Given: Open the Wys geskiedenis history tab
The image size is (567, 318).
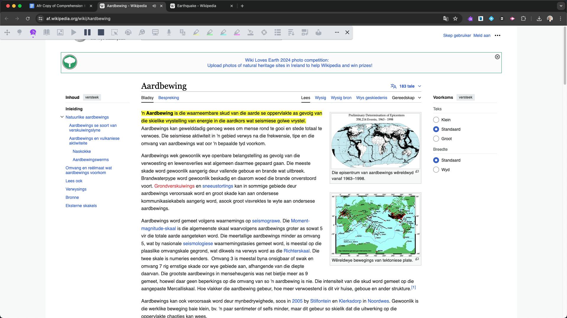Looking at the screenshot, I should 371,98.
